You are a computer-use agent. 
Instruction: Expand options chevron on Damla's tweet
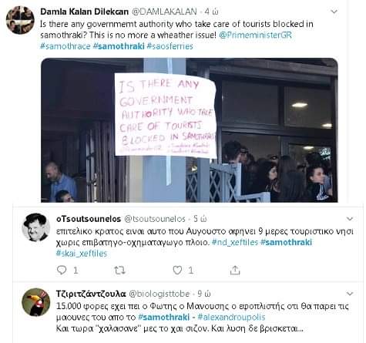334,12
